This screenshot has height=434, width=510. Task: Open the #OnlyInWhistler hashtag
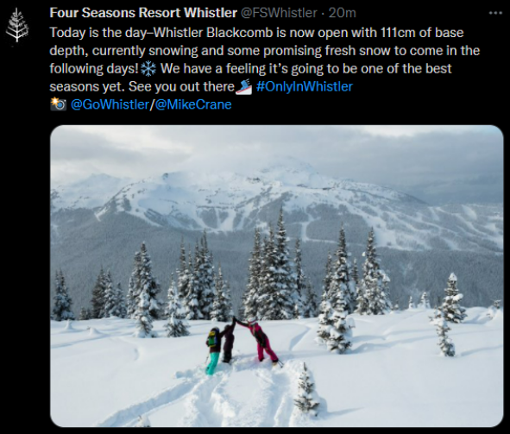(x=305, y=86)
